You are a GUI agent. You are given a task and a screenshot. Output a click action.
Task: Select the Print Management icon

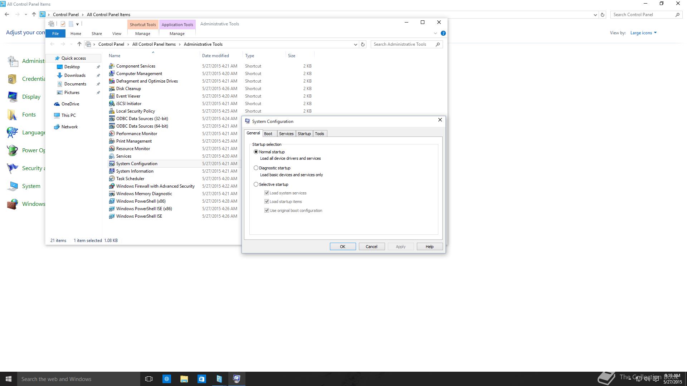click(x=112, y=141)
